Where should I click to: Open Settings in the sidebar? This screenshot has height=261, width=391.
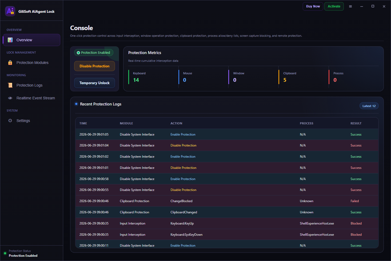click(x=31, y=121)
